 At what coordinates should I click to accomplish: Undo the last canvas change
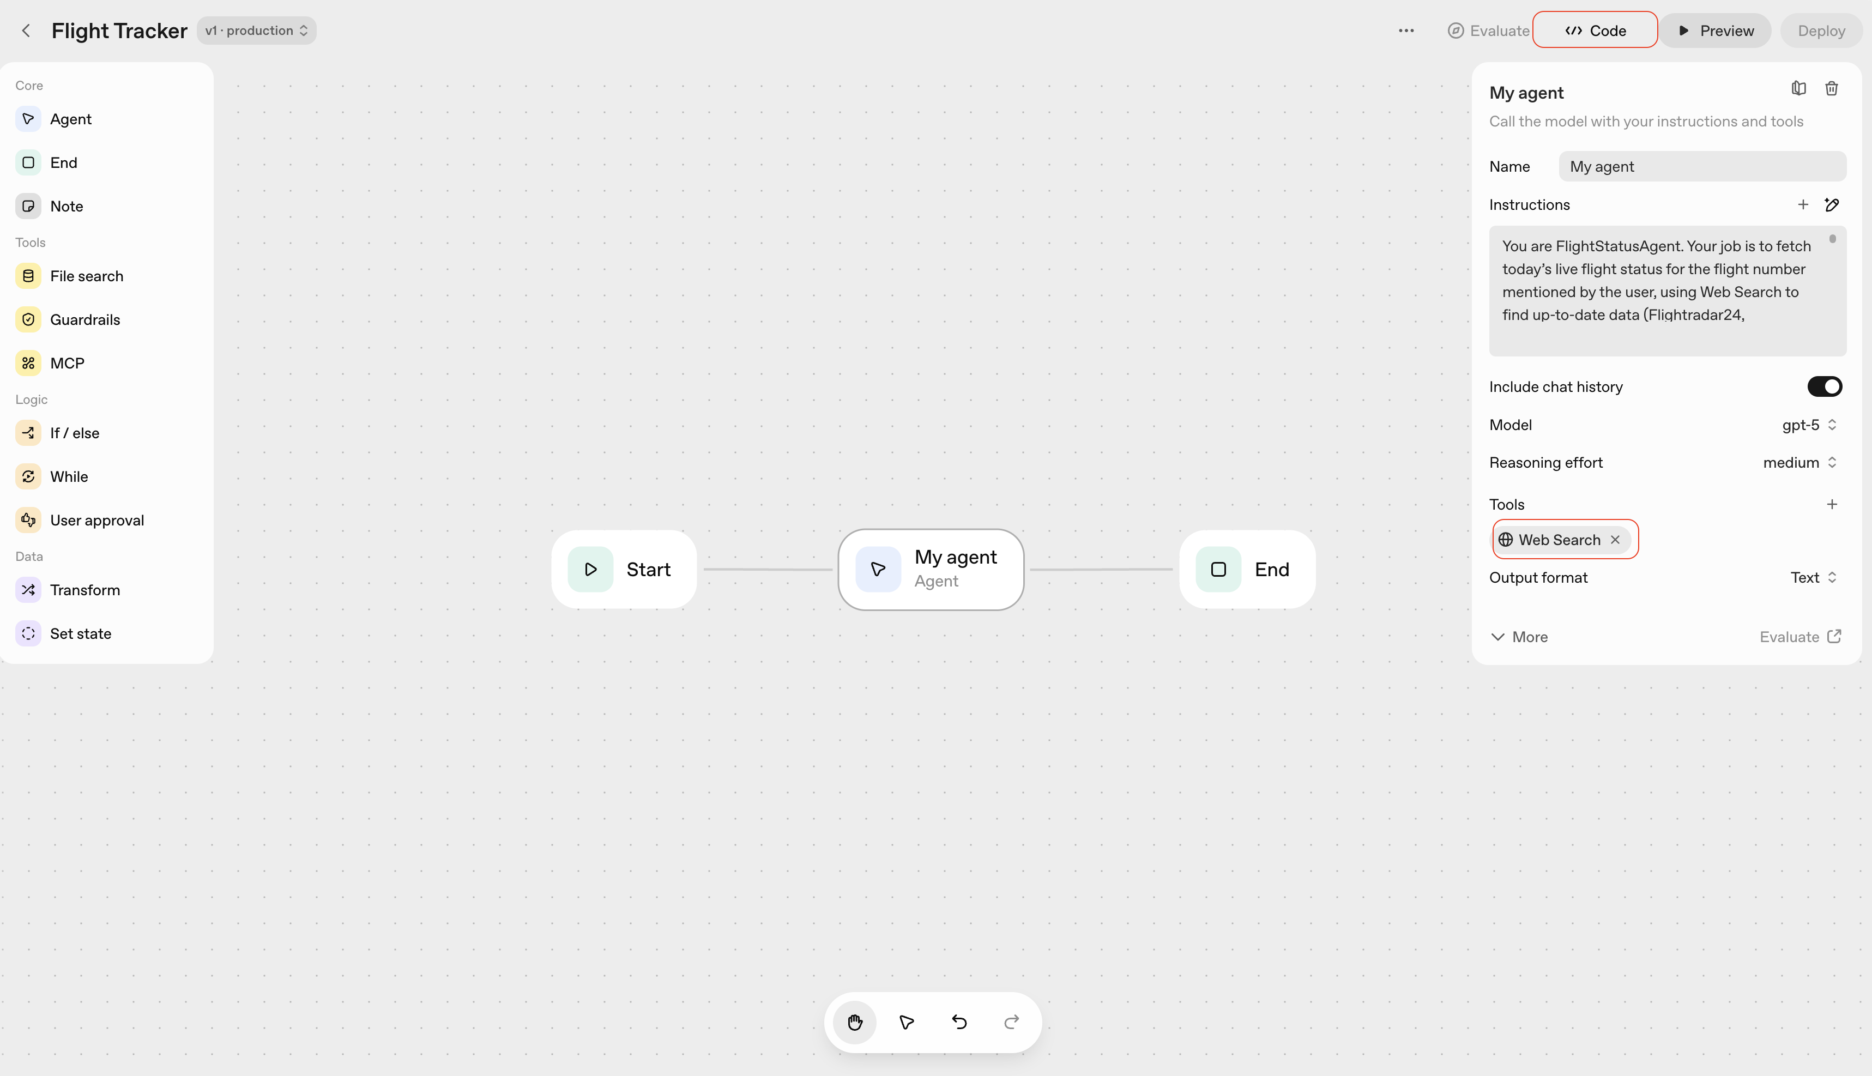point(958,1022)
